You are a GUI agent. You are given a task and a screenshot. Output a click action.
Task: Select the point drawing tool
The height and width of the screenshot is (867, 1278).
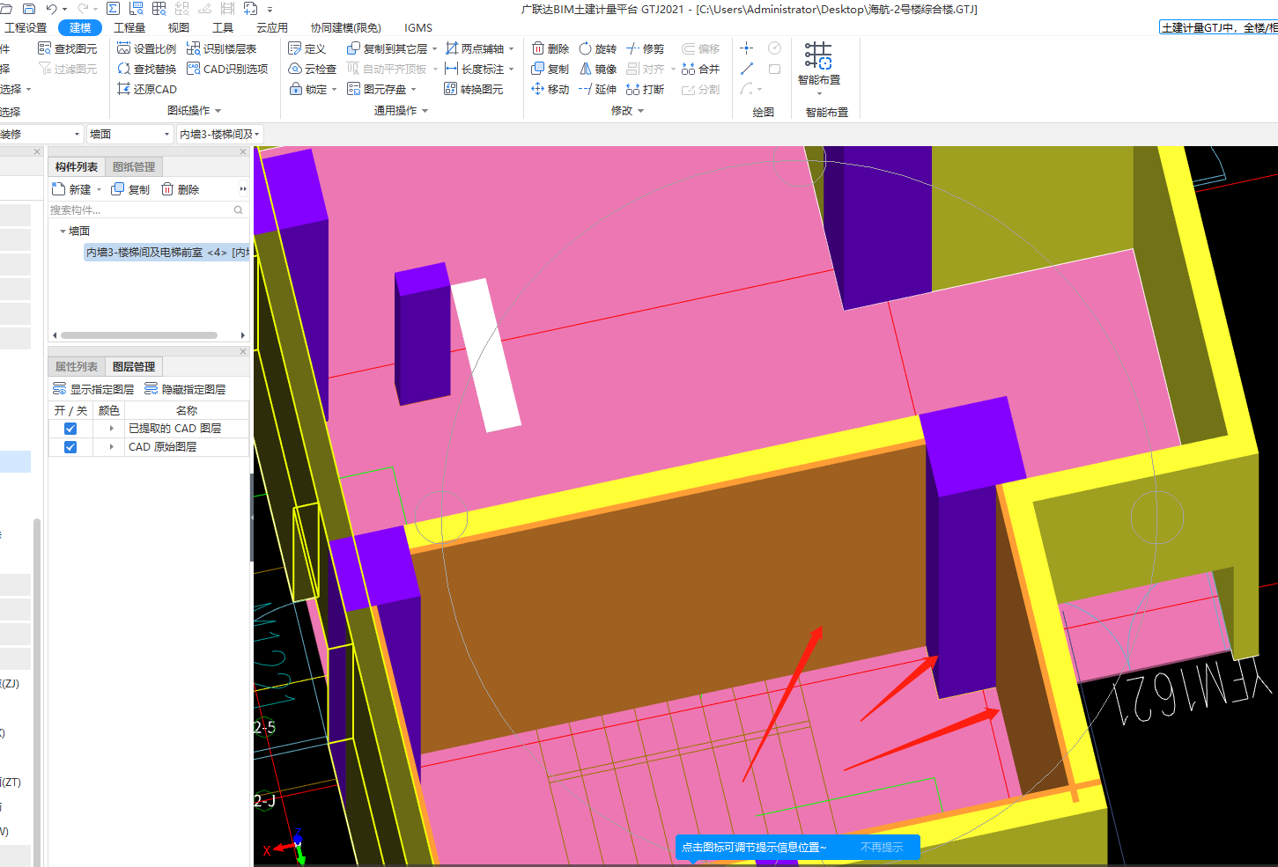click(x=747, y=48)
